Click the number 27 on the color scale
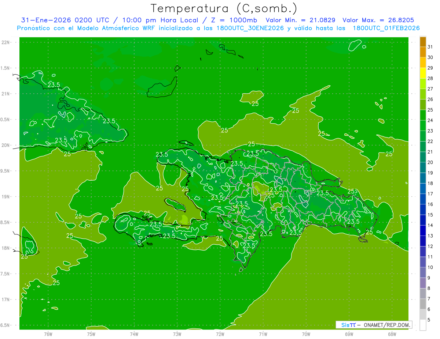Viewport: 440px width, 339px height. tap(430, 89)
